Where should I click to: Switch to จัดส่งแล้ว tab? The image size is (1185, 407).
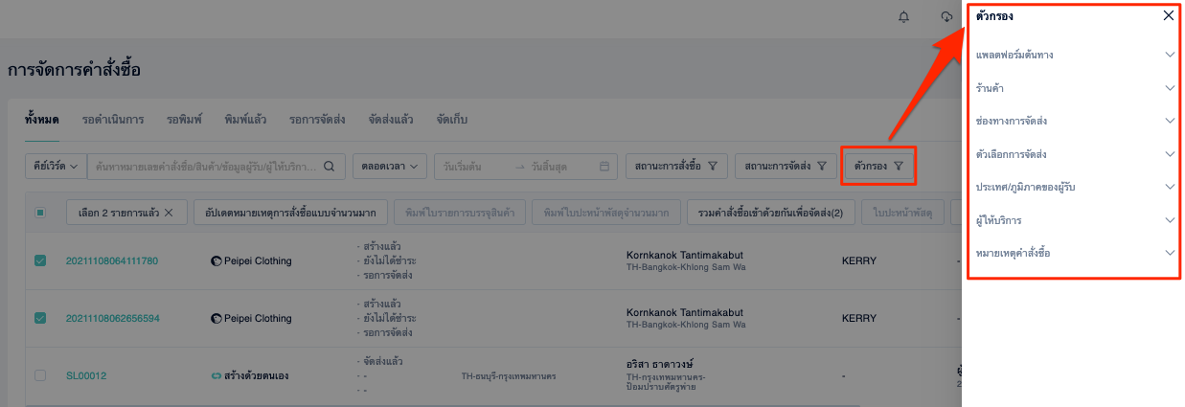390,120
